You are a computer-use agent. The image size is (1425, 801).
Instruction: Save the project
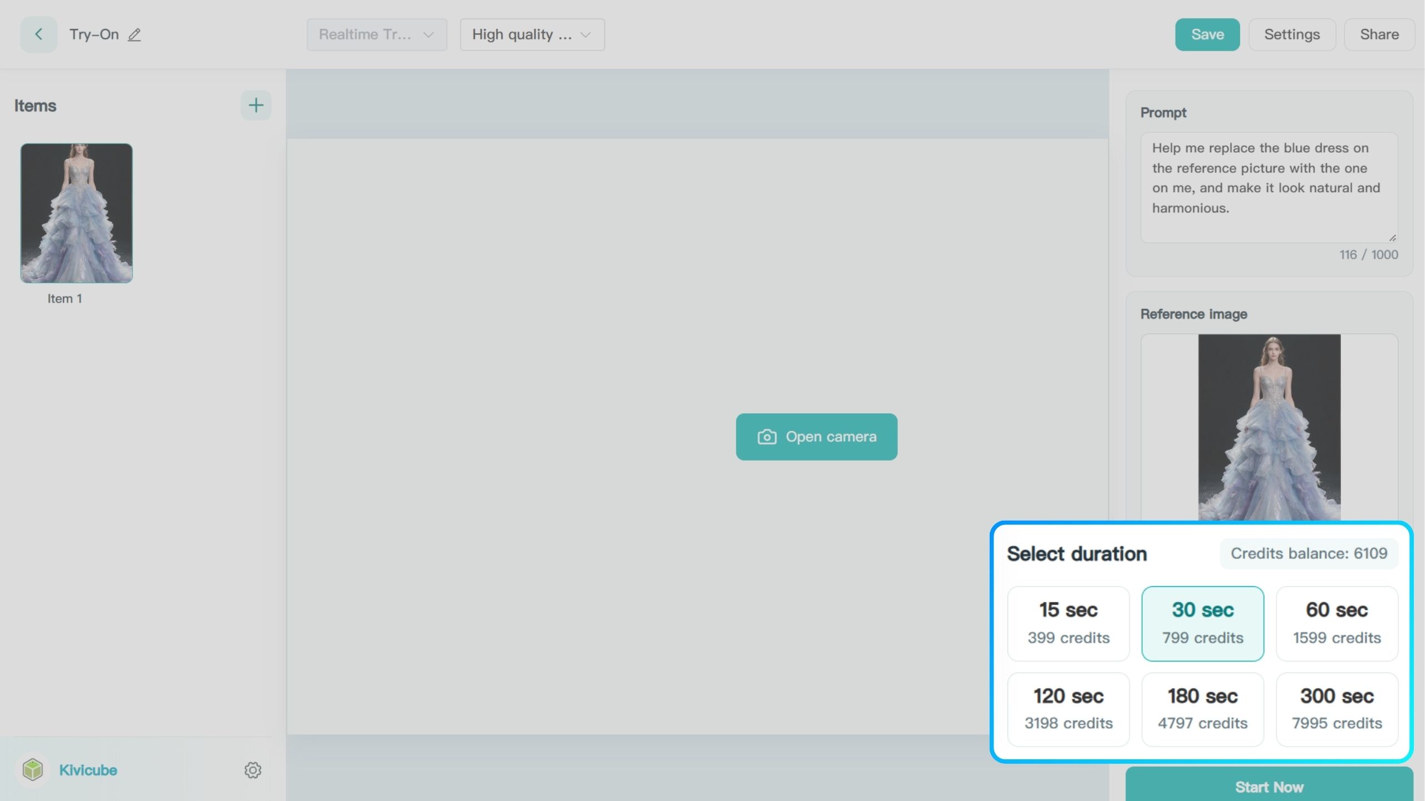[1207, 34]
